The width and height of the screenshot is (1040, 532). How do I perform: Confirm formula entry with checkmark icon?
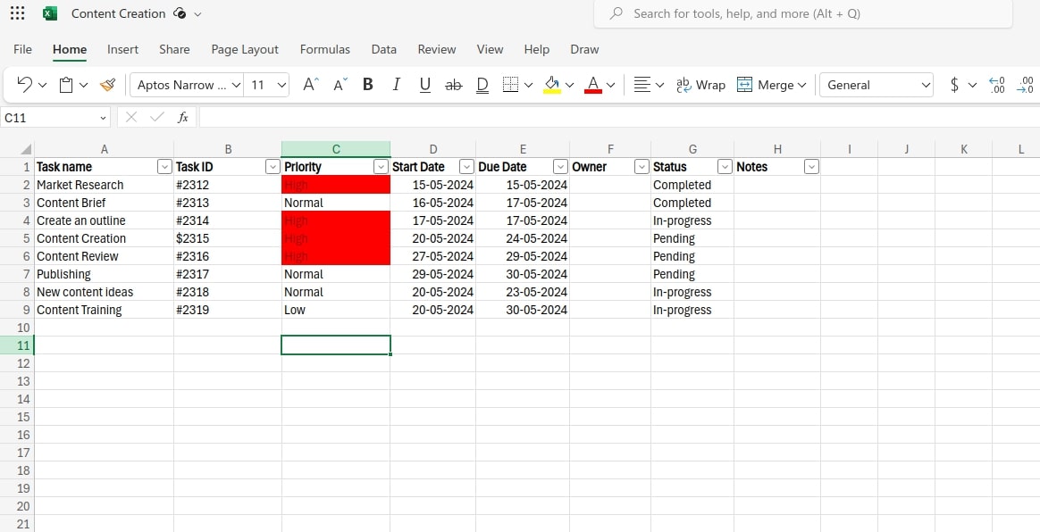coord(157,117)
